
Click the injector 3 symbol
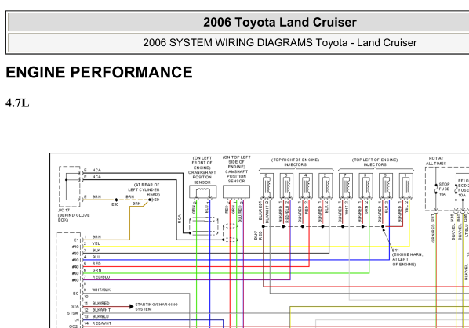point(386,186)
